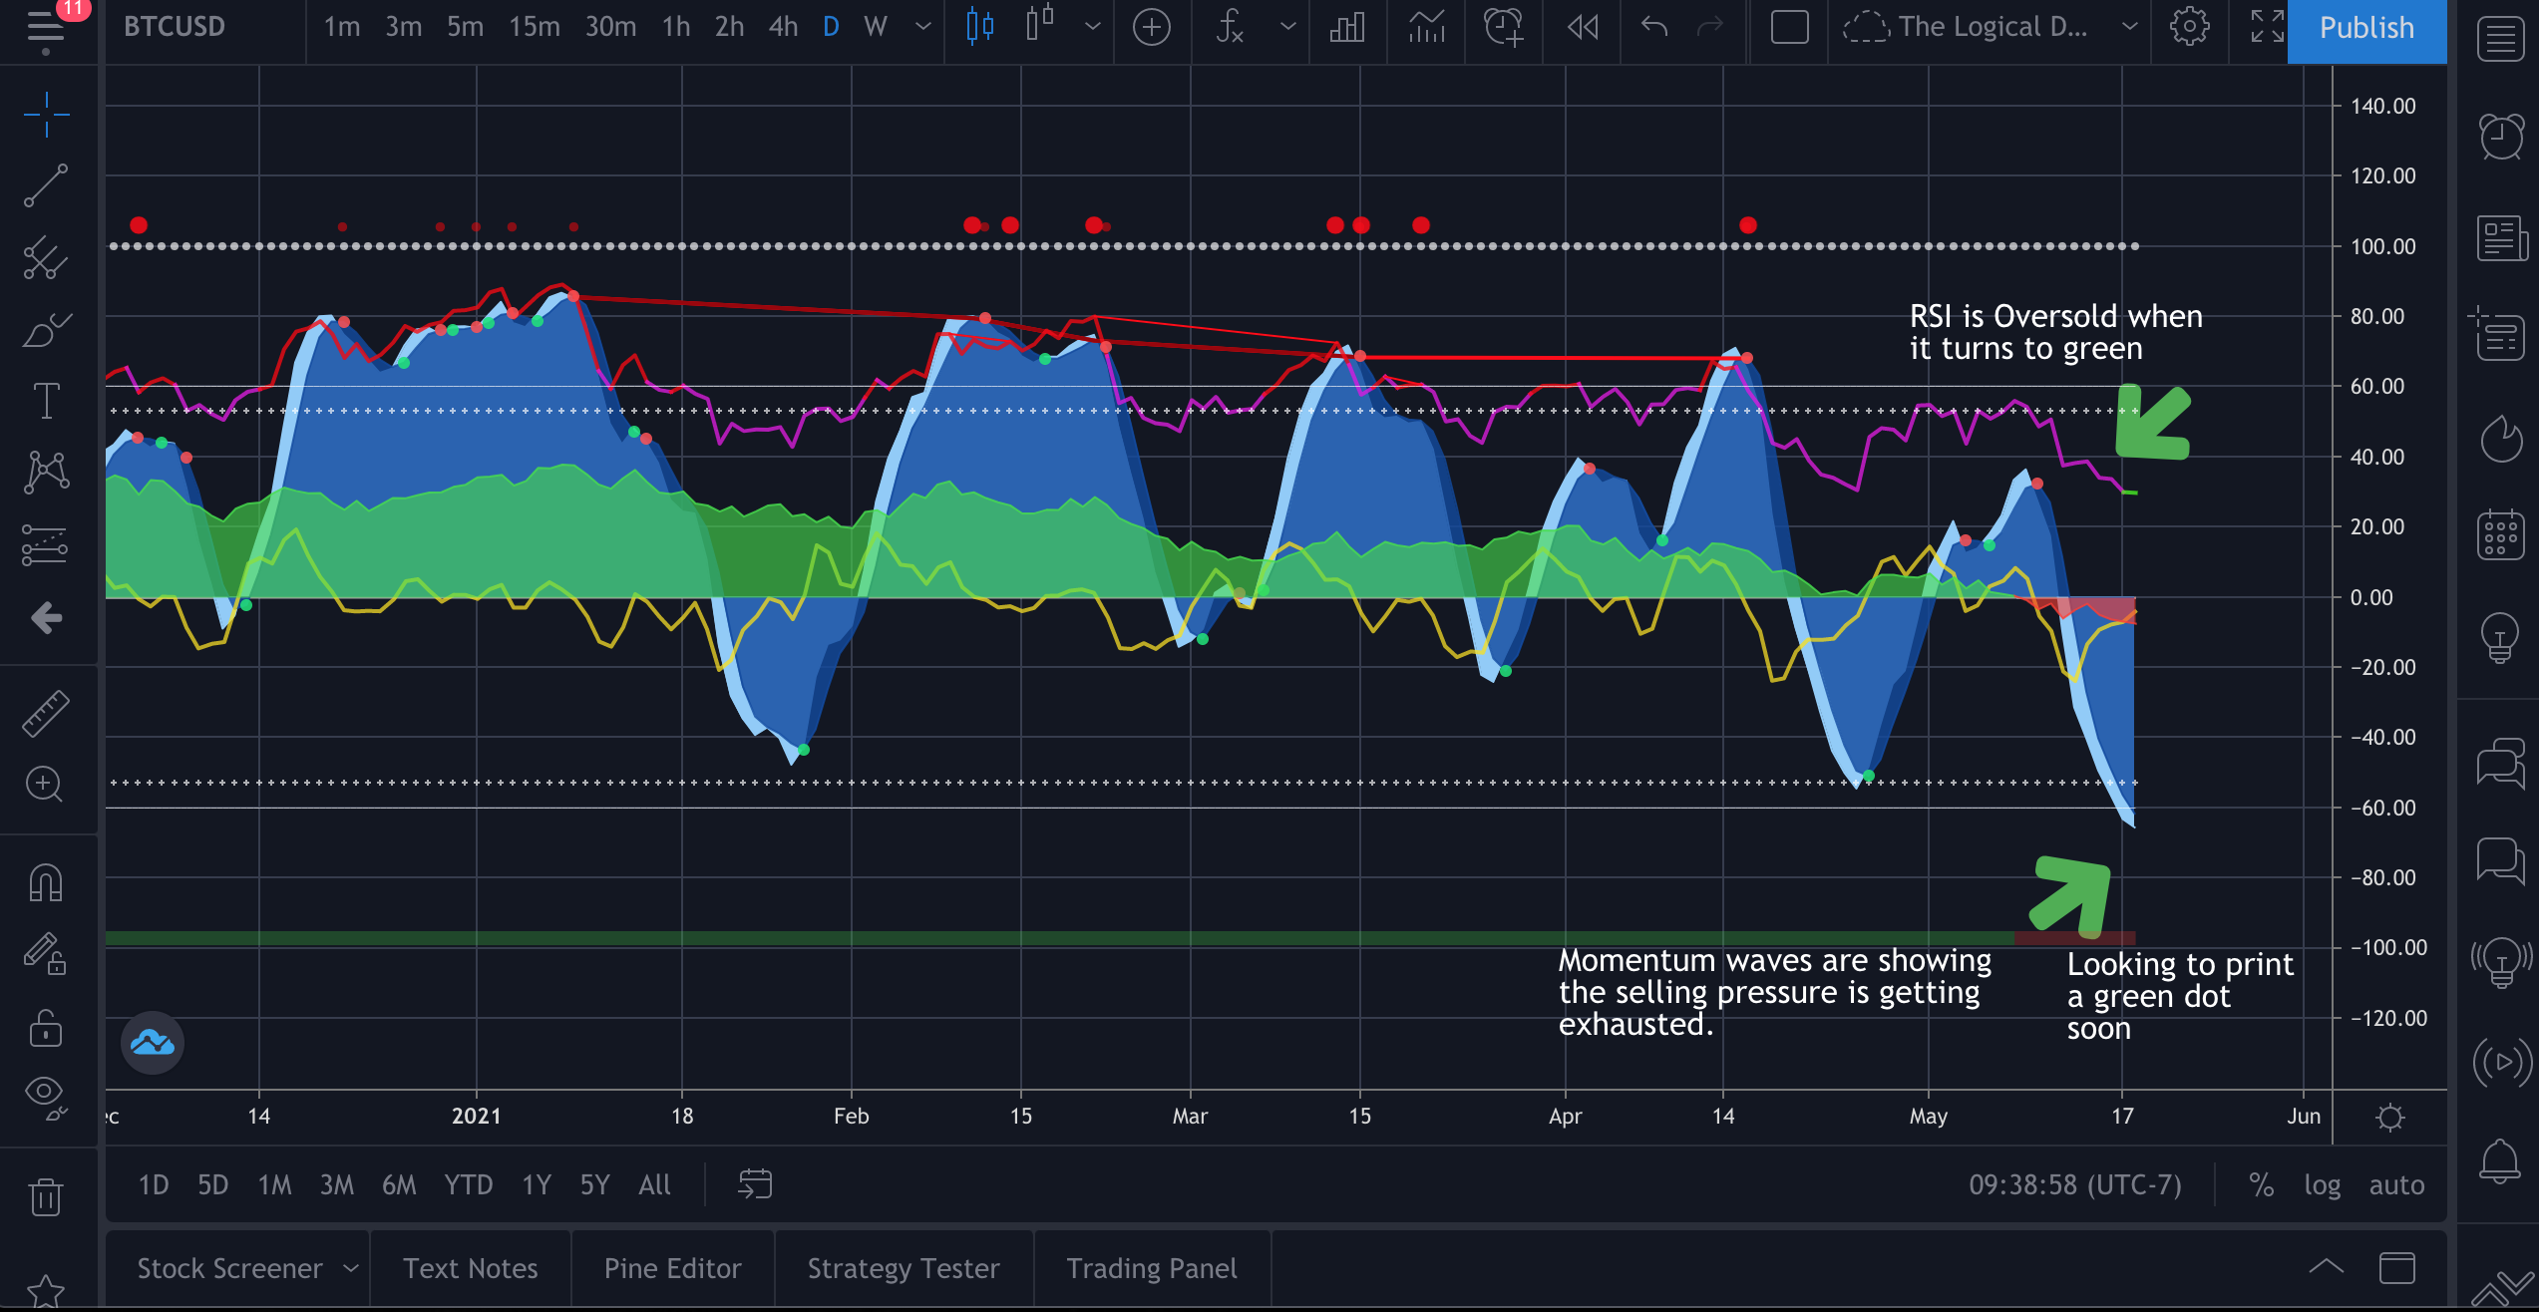Expand the indicators favorites dropdown arrow
The width and height of the screenshot is (2539, 1312).
(x=1288, y=27)
